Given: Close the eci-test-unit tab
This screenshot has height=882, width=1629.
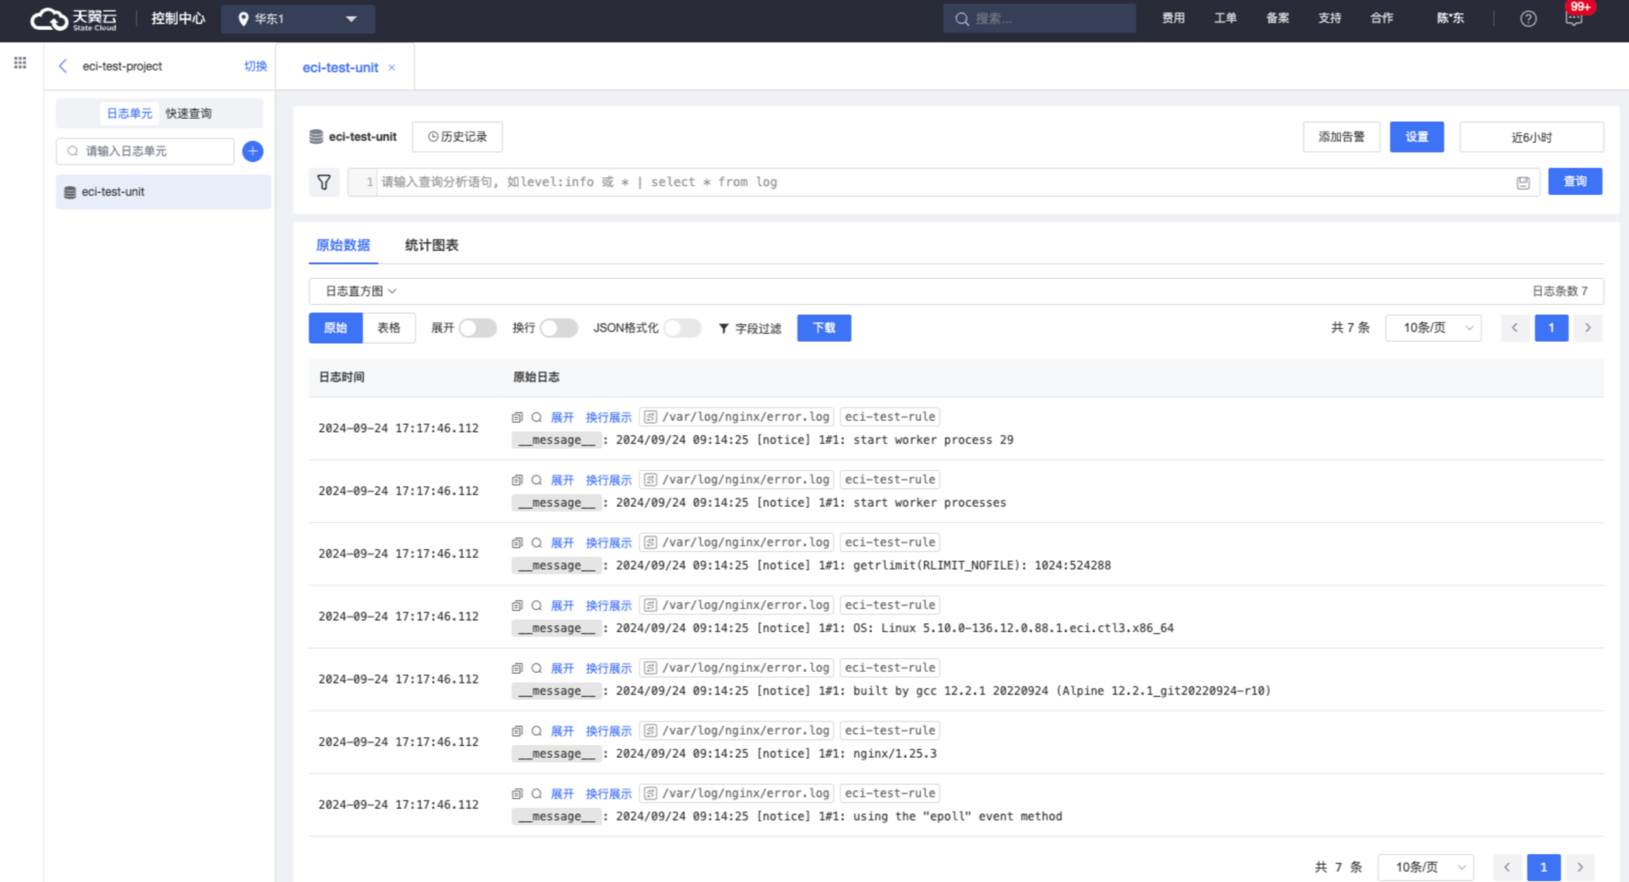Looking at the screenshot, I should (392, 68).
